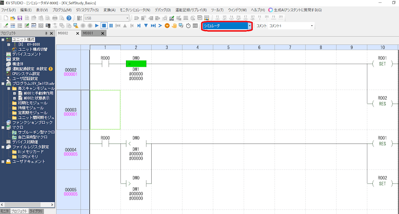Open the blue help question mark

(69, 18)
